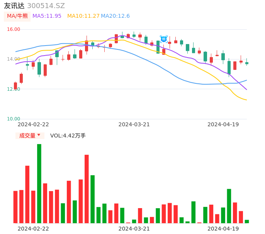Open the MA/牛熊 indicator selector
The image size is (265, 234).
tap(17, 16)
